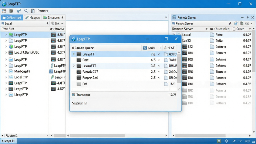Expand the Local RDantAUSc tree item
The width and height of the screenshot is (256, 144).
(6, 52)
